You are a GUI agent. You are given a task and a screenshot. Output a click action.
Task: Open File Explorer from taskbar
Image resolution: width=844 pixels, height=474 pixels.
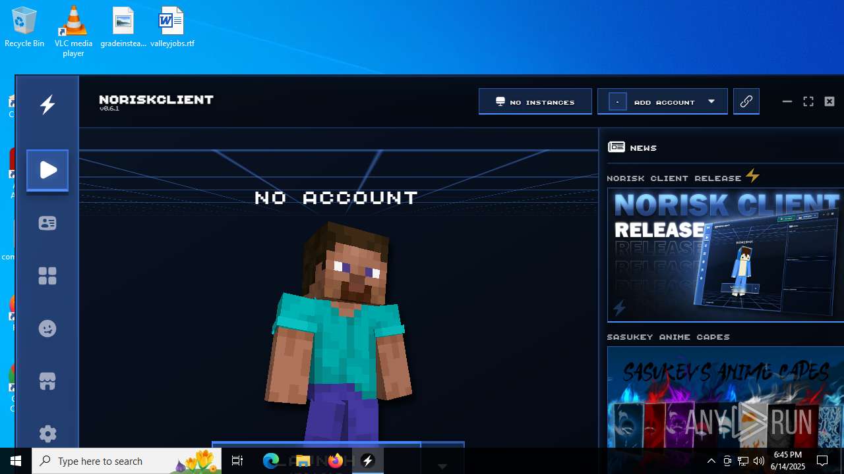coord(303,461)
